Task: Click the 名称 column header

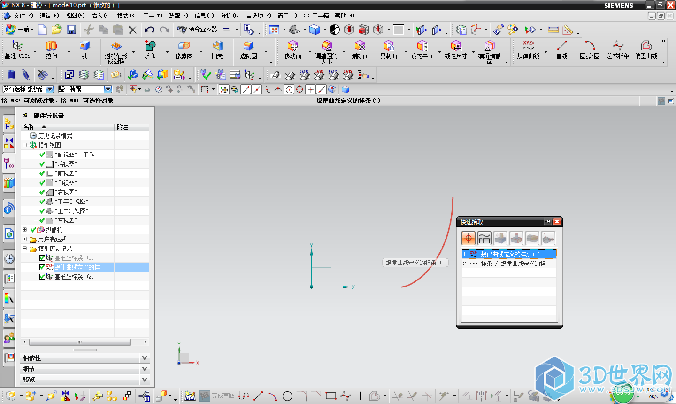Action: click(x=67, y=127)
